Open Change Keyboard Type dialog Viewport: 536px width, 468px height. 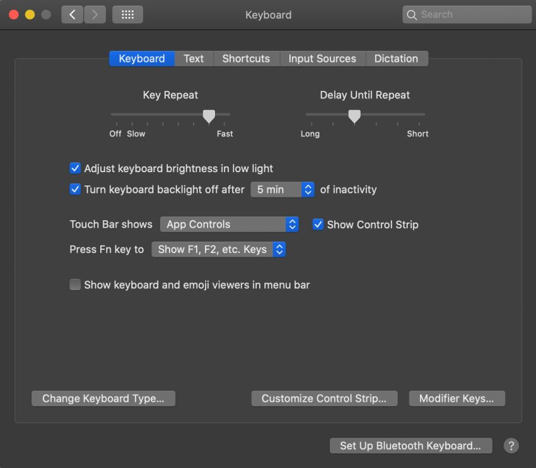tap(103, 398)
